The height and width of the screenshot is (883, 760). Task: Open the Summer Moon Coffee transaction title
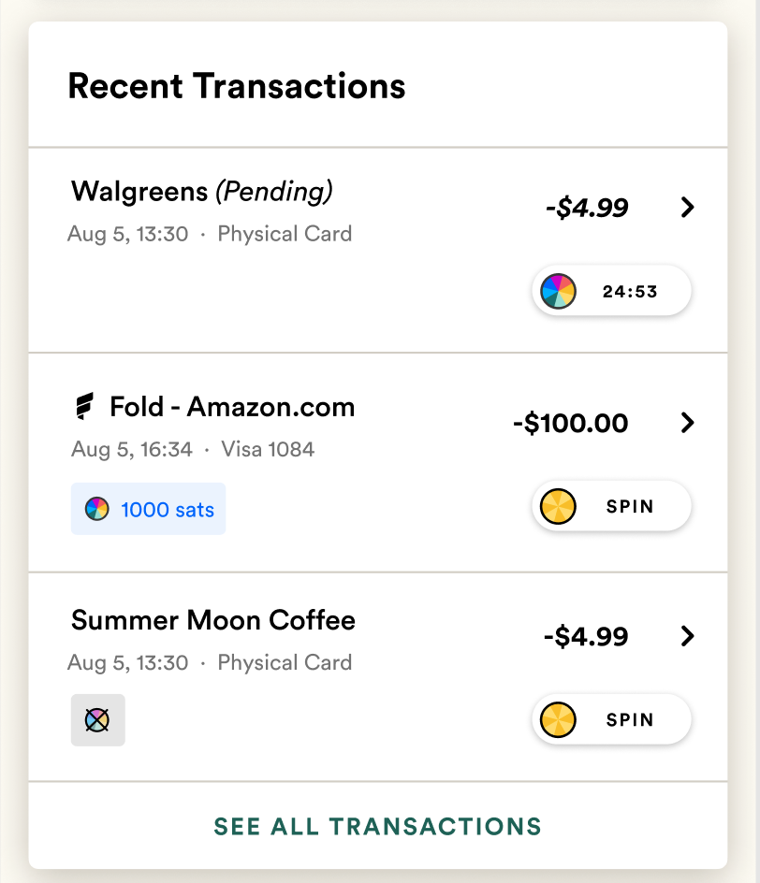213,620
